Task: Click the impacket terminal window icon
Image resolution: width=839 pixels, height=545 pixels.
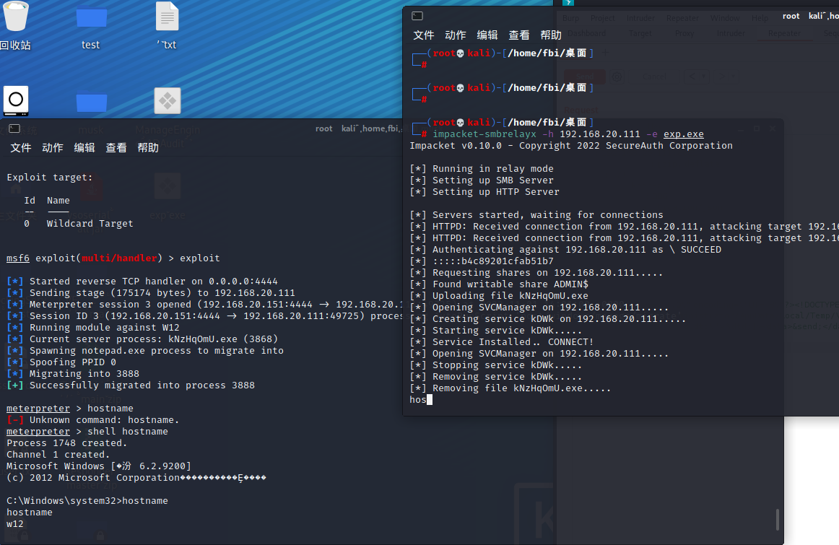Action: click(x=417, y=16)
